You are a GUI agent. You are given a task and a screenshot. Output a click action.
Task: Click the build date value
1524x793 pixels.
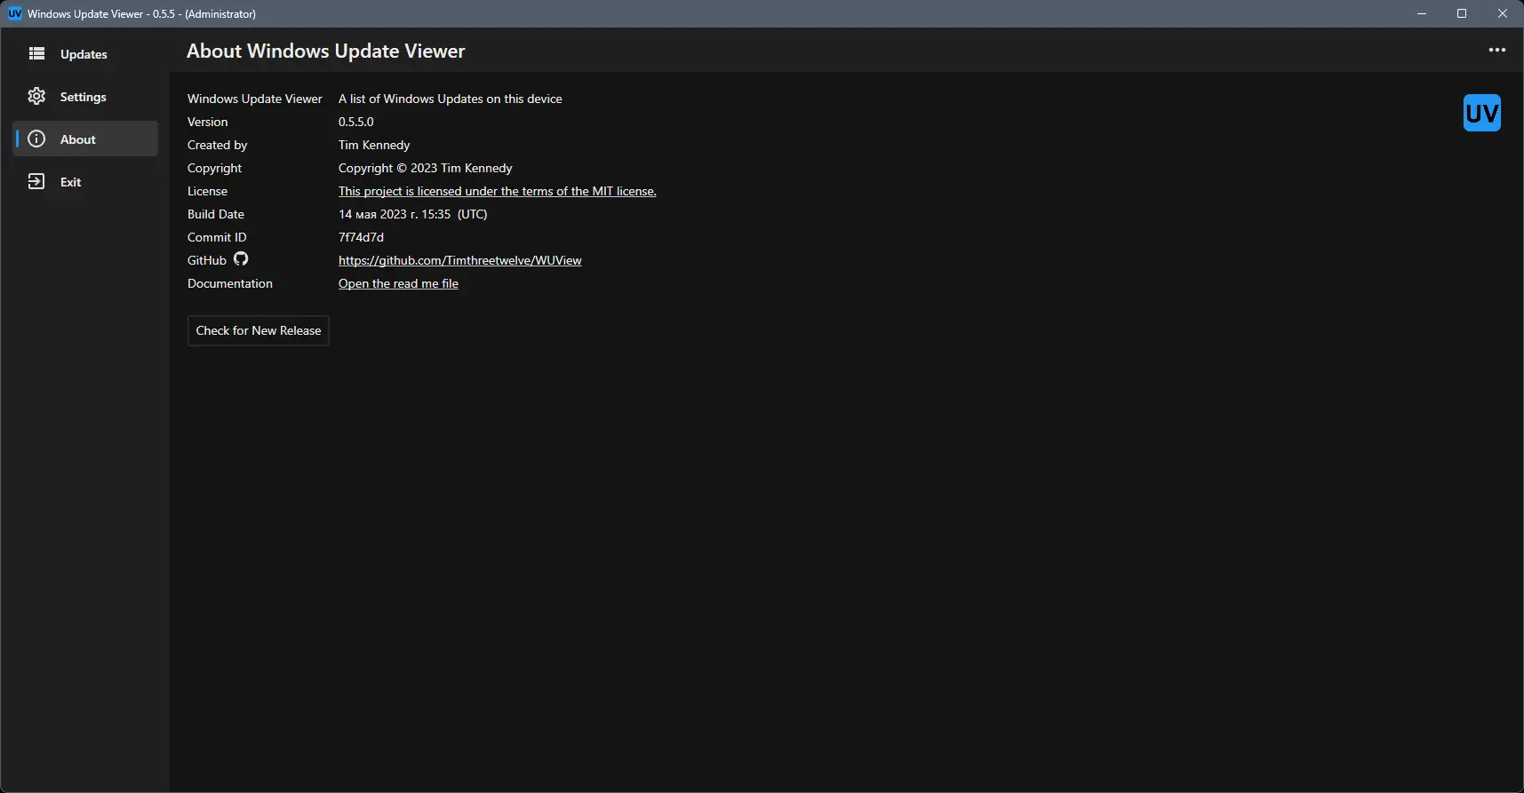[x=413, y=214]
